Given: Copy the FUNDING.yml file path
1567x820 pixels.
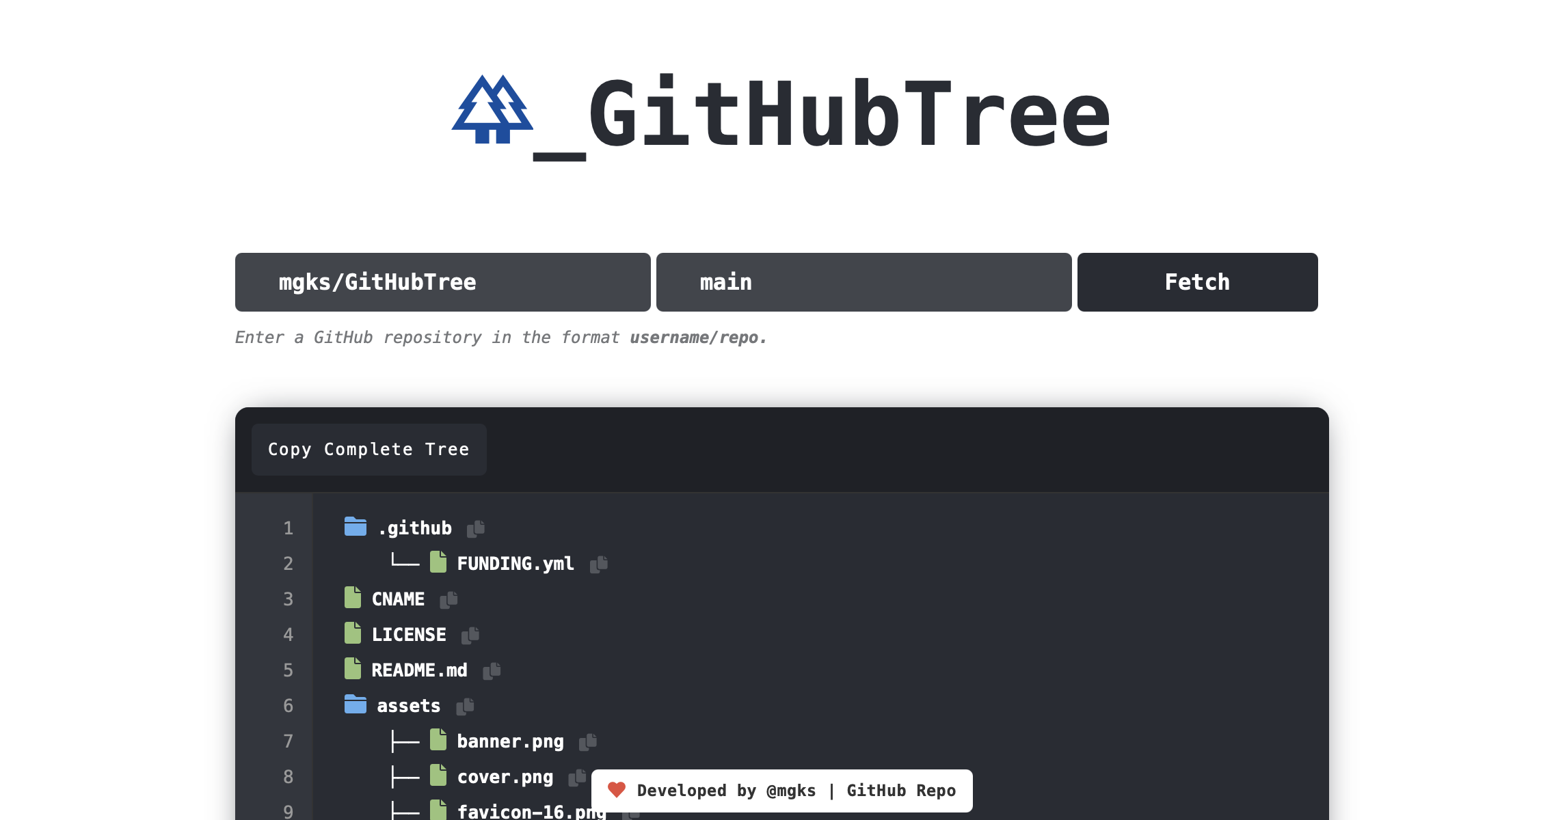Looking at the screenshot, I should pos(600,563).
